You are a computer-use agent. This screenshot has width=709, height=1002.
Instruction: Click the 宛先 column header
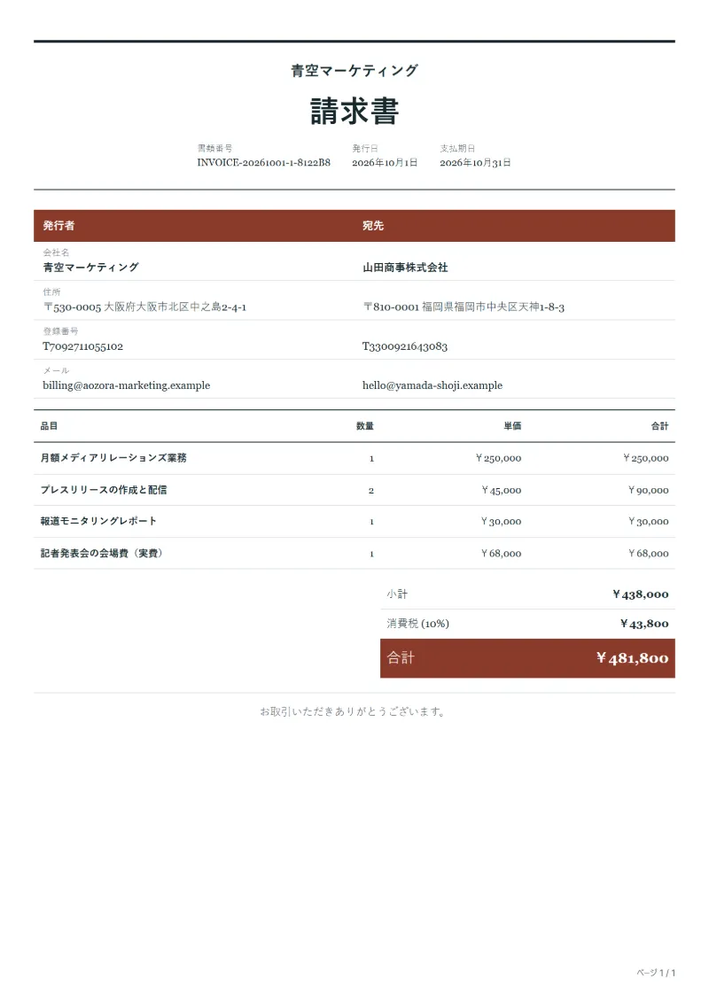pos(373,226)
